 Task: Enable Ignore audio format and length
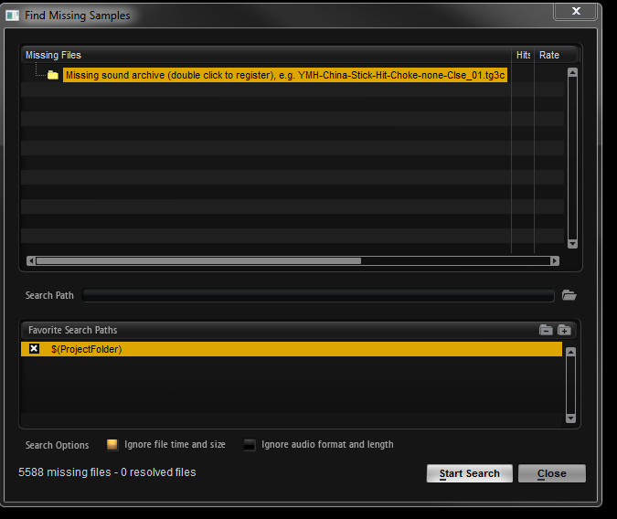tap(249, 445)
